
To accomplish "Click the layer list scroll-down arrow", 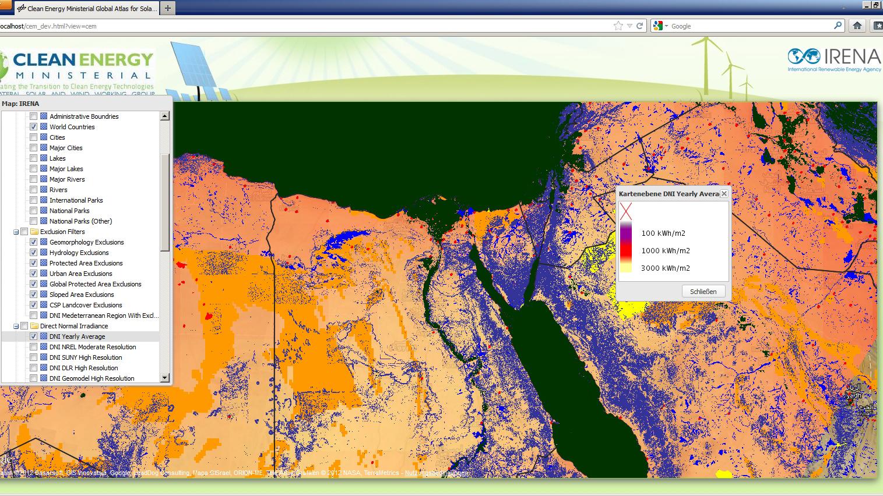I will click(x=164, y=378).
